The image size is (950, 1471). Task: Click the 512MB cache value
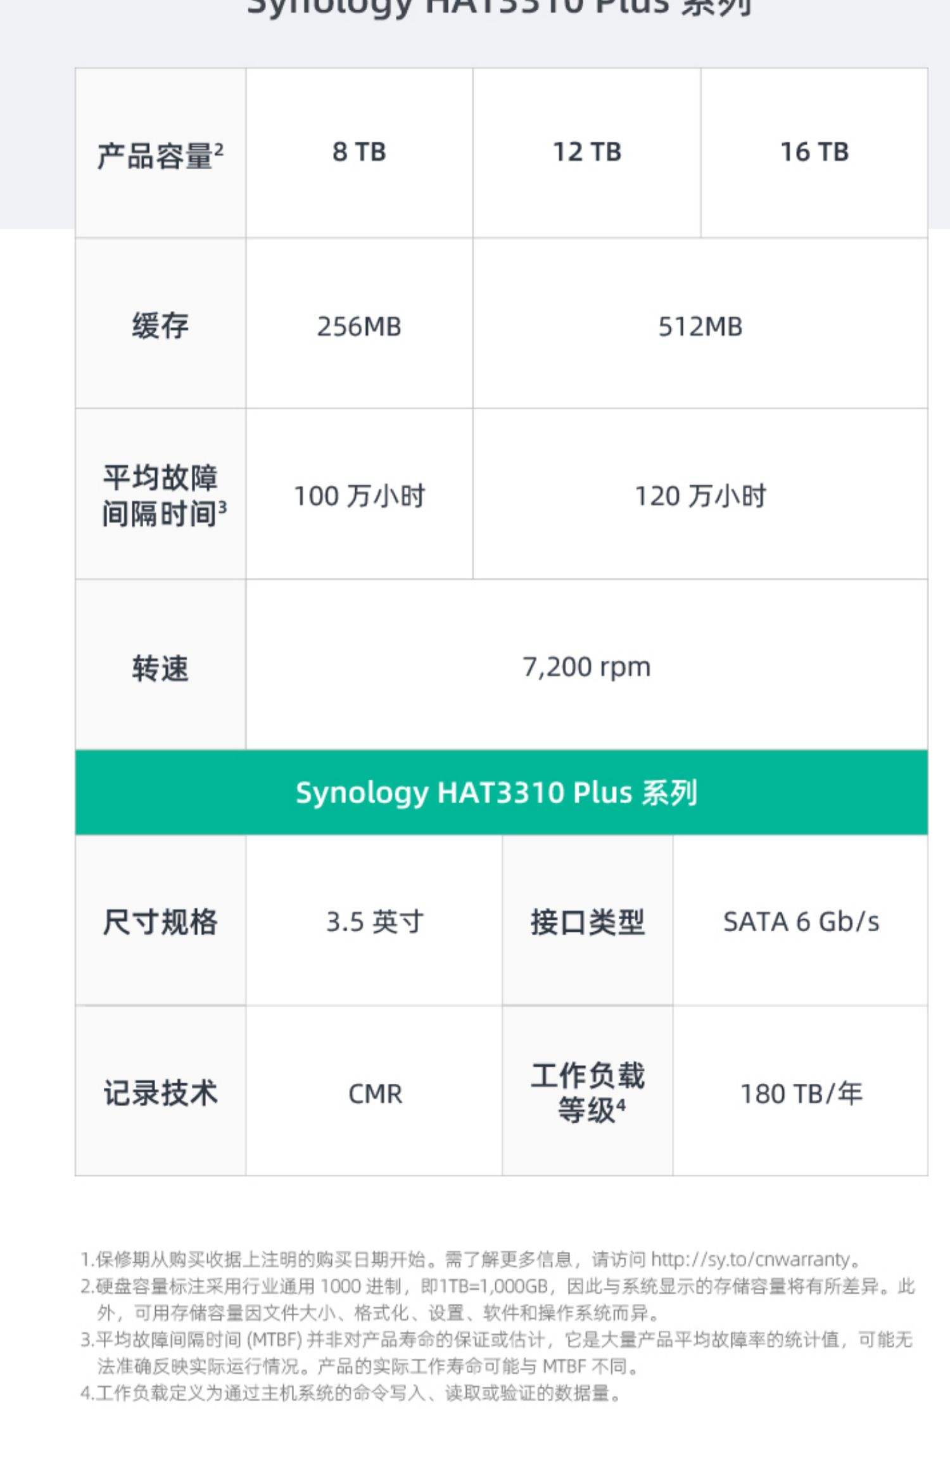click(700, 327)
